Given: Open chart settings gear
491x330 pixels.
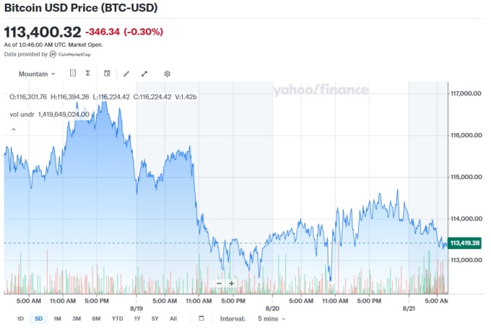Looking at the screenshot, I should [x=167, y=74].
